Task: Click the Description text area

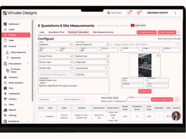Action: tap(74, 86)
